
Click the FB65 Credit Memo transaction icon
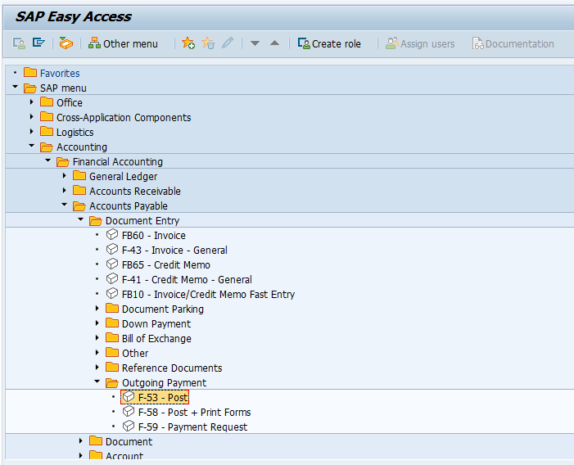(112, 264)
